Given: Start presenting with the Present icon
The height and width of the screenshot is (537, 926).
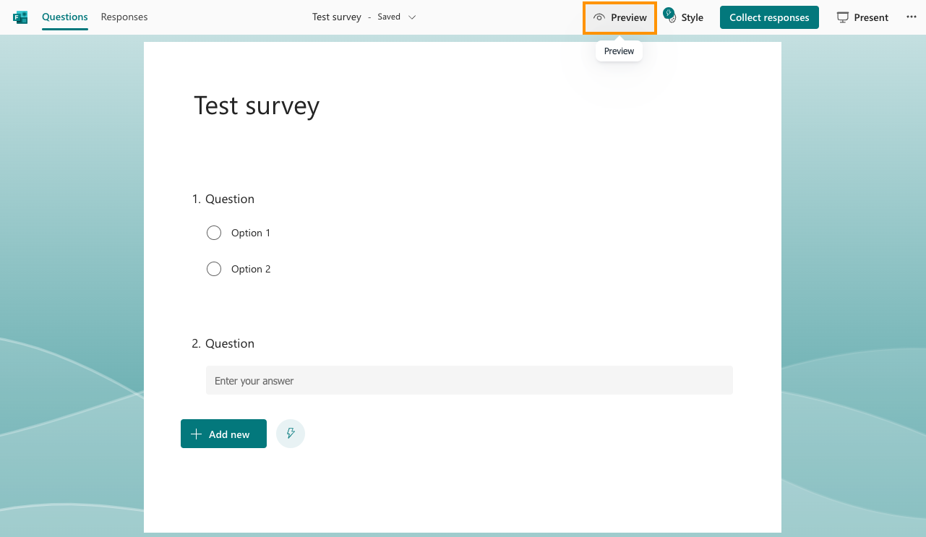Looking at the screenshot, I should point(843,17).
